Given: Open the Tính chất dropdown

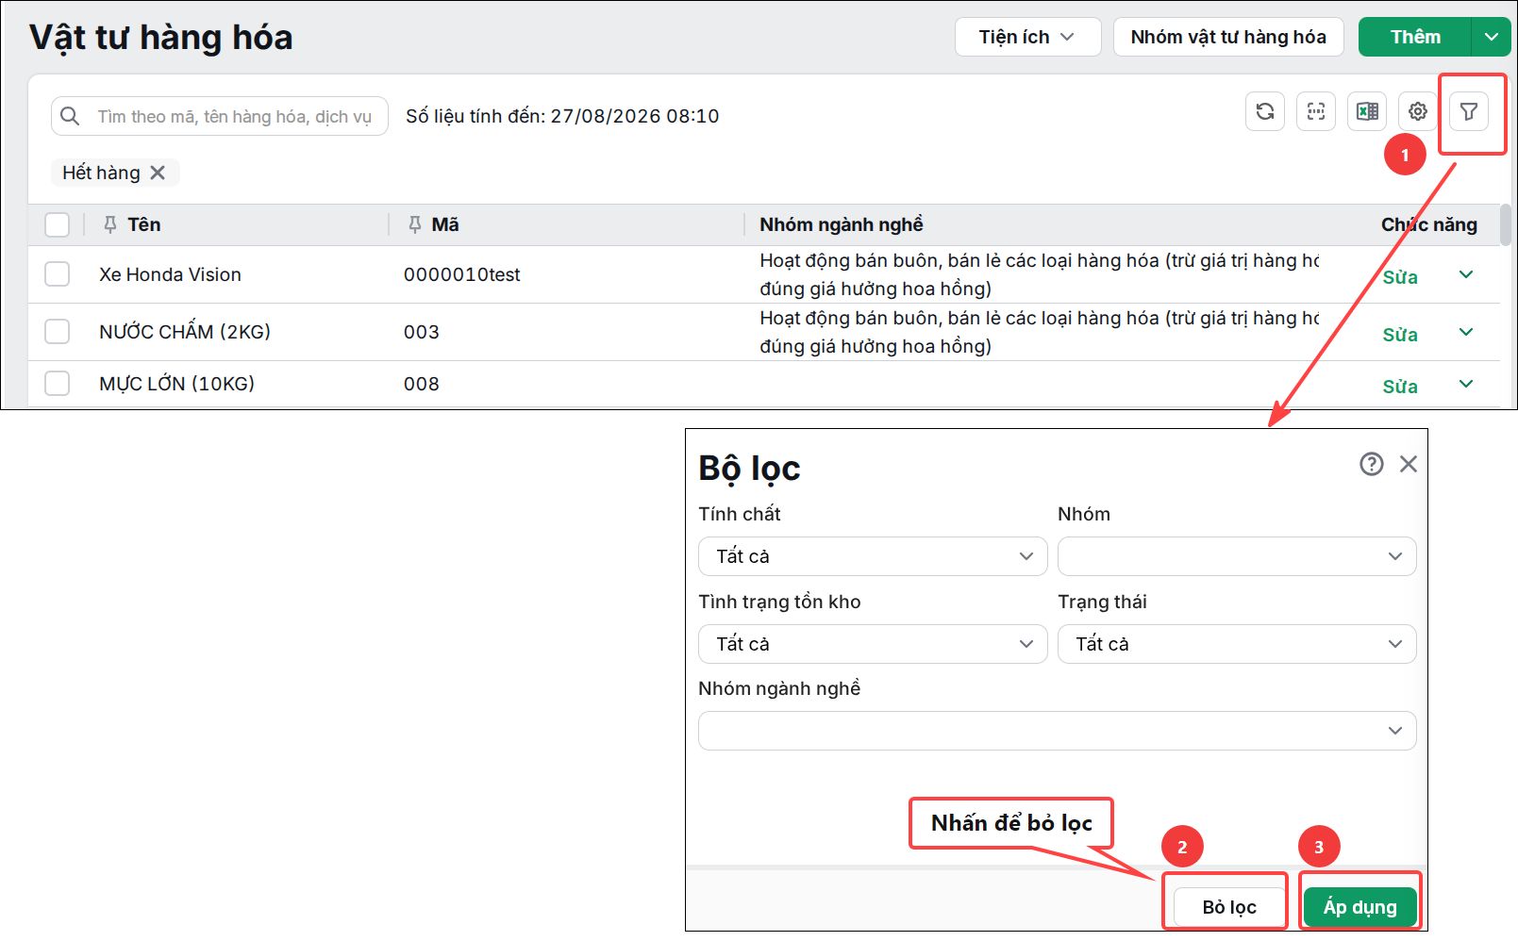Looking at the screenshot, I should pos(873,556).
